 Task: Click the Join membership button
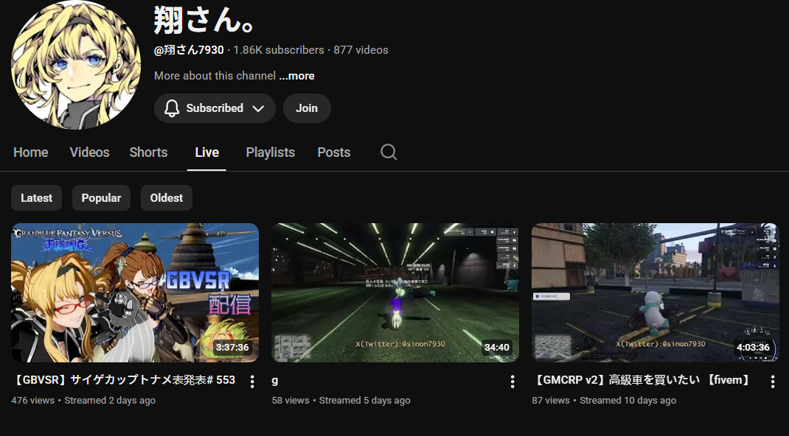click(307, 108)
